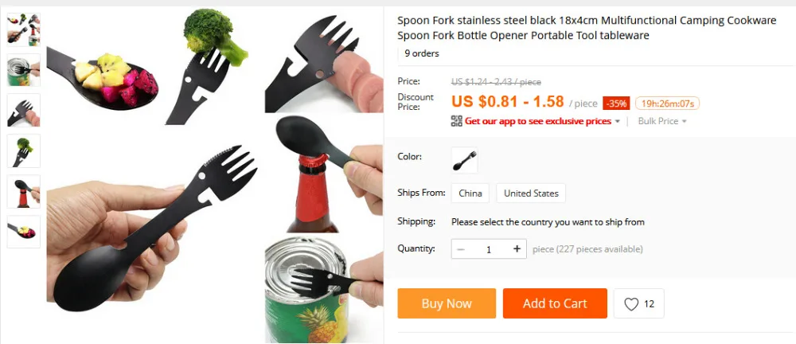
Task: Select the collage thumbnail at top
Action: click(24, 29)
